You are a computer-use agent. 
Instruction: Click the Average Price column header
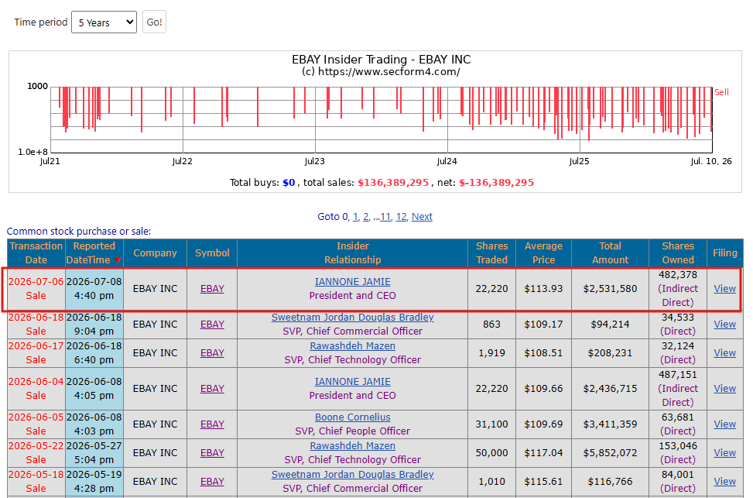[543, 252]
